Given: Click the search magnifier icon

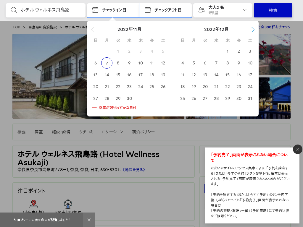Looking at the screenshot, I should tap(14, 10).
